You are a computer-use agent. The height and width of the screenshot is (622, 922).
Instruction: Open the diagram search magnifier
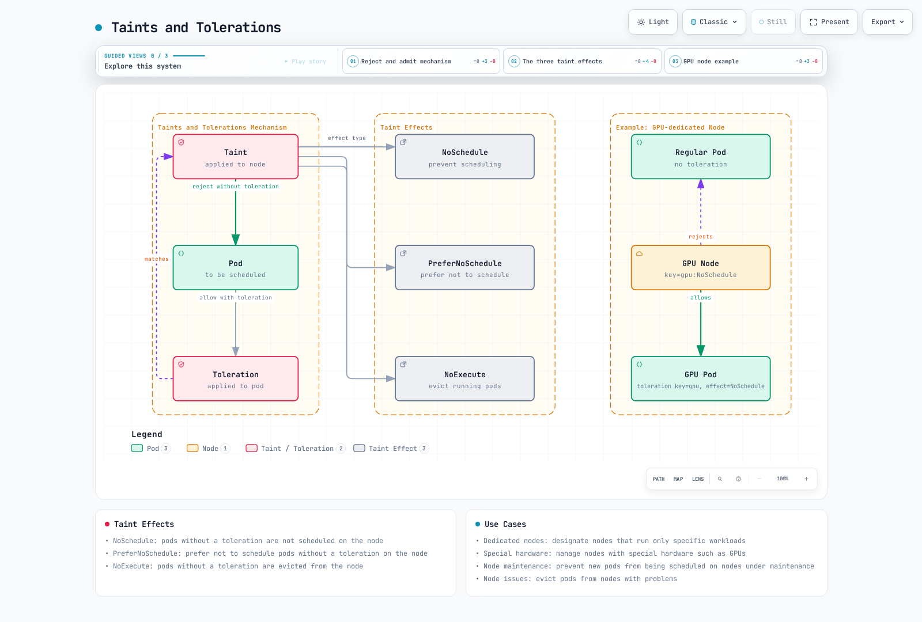tap(720, 479)
